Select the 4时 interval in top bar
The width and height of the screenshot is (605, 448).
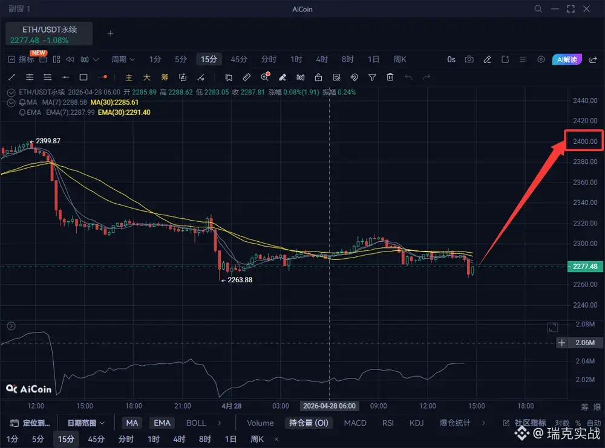tap(322, 59)
